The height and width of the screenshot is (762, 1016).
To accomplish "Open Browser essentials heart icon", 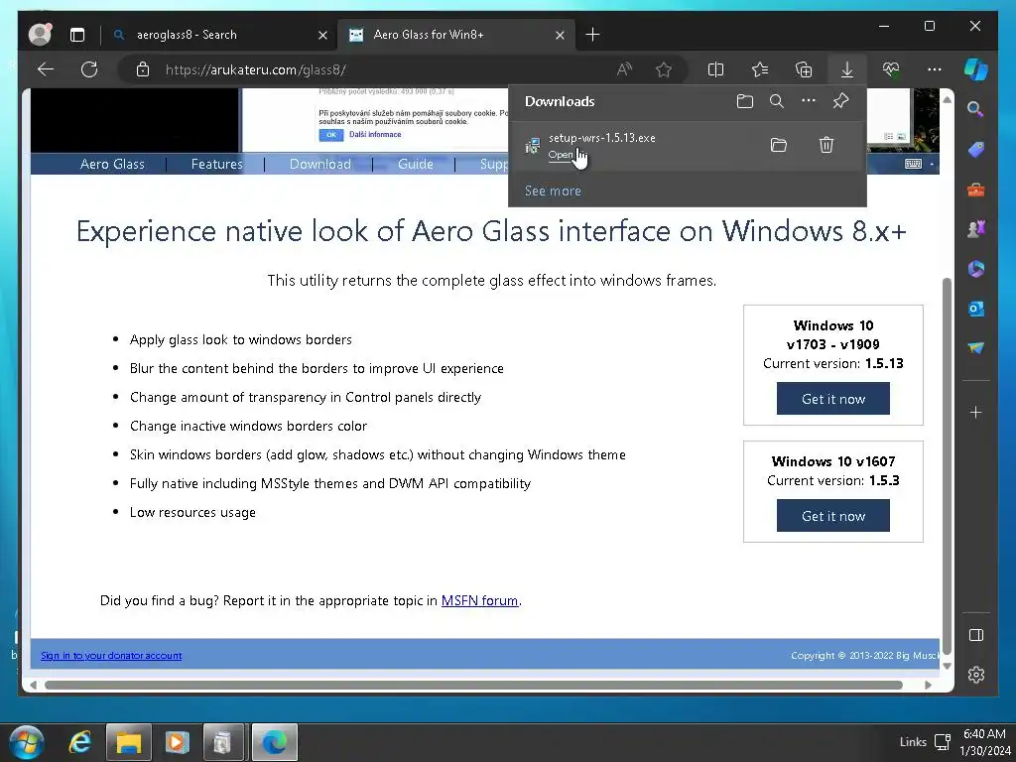I will tap(891, 69).
